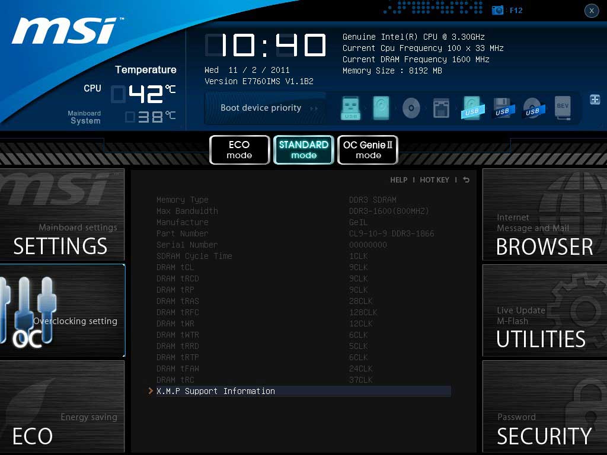Close the BIOS with the X button

592,11
